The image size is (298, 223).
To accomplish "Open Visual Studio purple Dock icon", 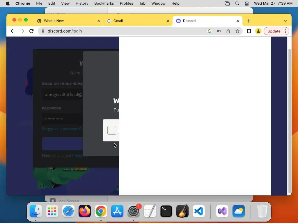I will coord(222,211).
